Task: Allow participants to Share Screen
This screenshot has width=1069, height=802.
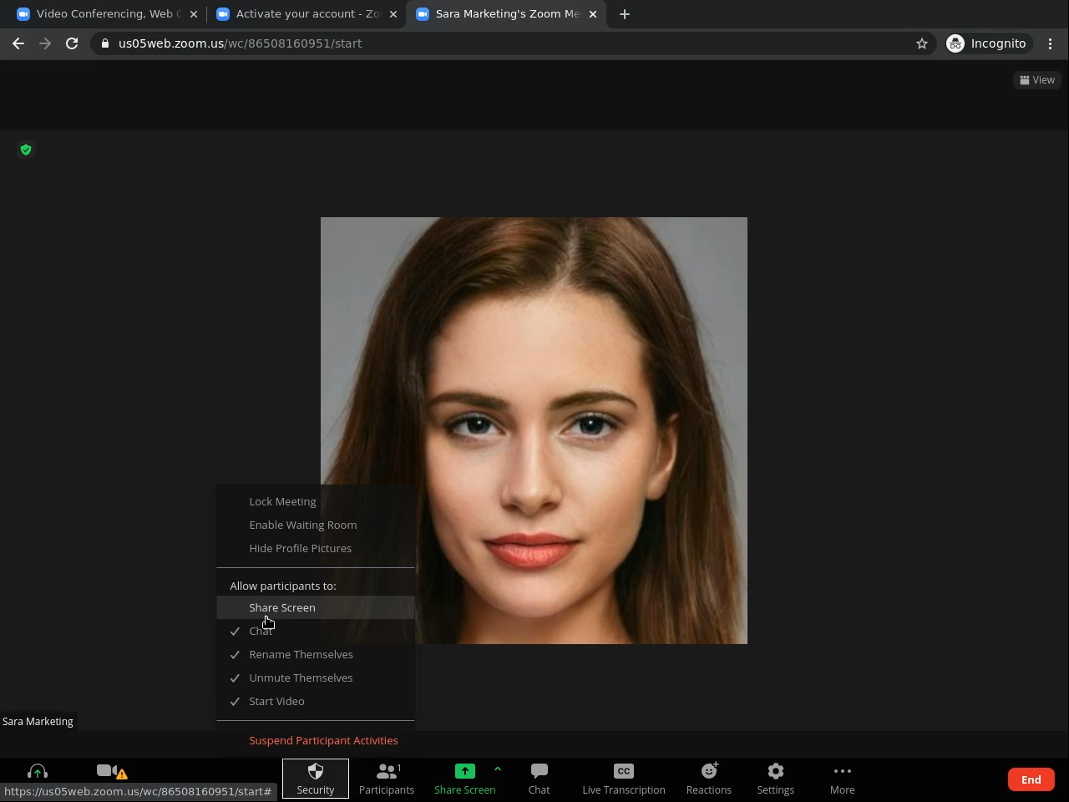Action: tap(282, 607)
